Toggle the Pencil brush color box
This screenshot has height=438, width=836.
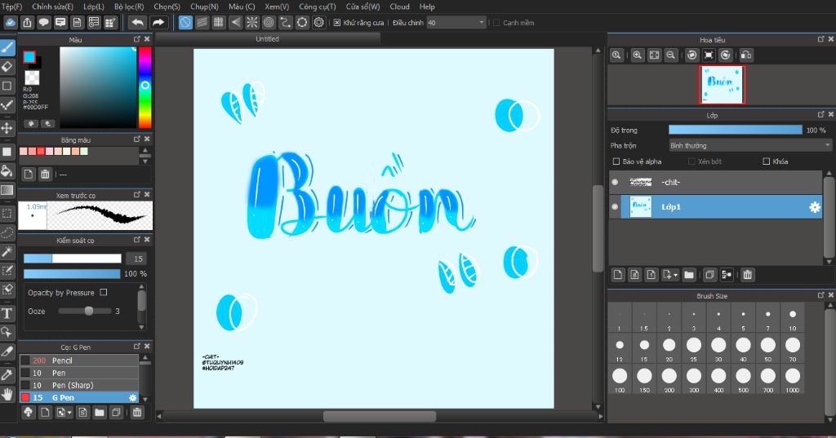(x=25, y=361)
